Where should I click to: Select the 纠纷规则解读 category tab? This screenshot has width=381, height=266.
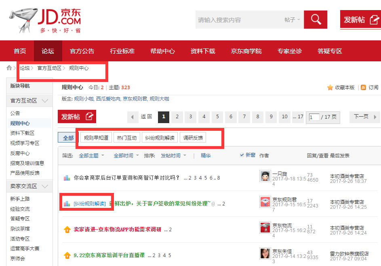(160, 138)
